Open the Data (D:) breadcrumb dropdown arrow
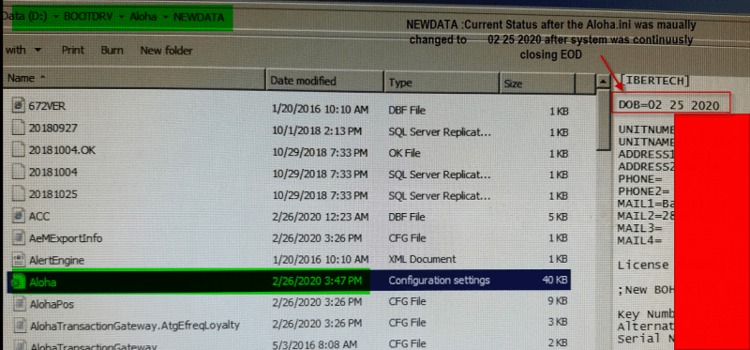The height and width of the screenshot is (350, 750). click(56, 17)
